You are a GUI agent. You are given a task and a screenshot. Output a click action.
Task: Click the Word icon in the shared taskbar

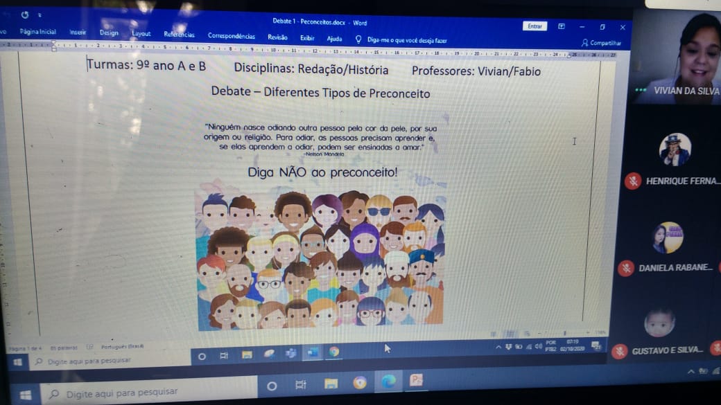tap(313, 352)
